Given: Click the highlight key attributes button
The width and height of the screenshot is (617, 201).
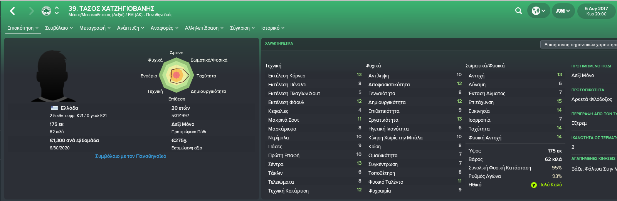Looking at the screenshot, I should [578, 45].
